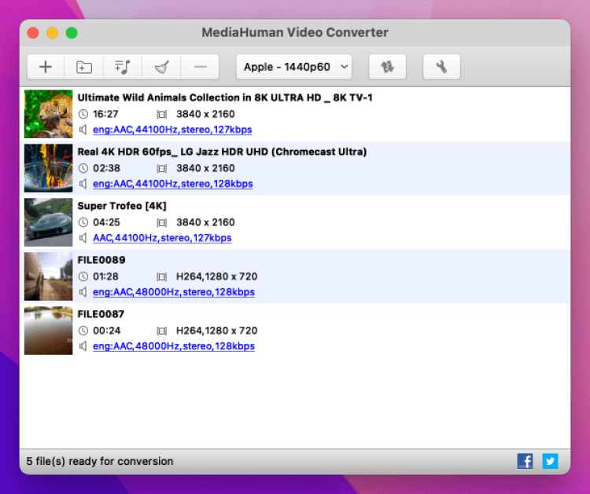Screen dimensions: 590x494
Task: Click the FILE0089 resolution H264,1280 x 720
Action: pos(217,276)
